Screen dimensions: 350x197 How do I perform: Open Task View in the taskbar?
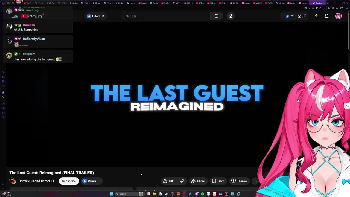click(148, 194)
